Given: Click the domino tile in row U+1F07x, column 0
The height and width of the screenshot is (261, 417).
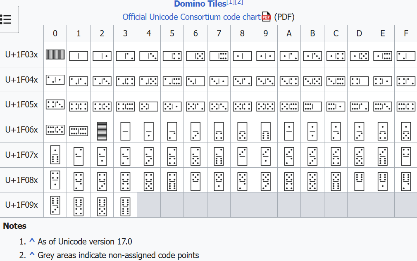Looking at the screenshot, I should (55, 155).
